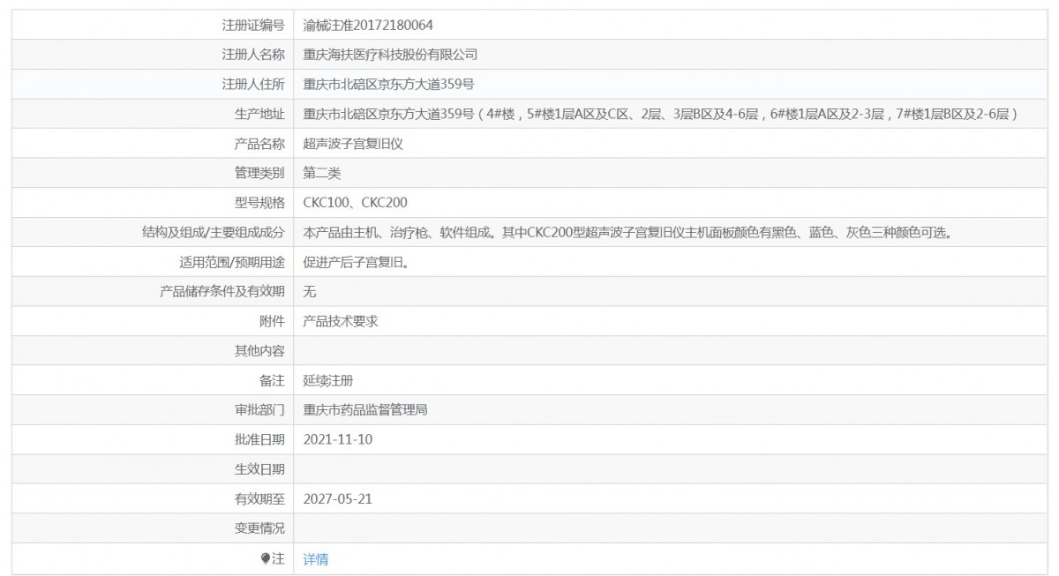The image size is (1059, 576).
Task: Click the 型号规格 label
Action: [259, 203]
